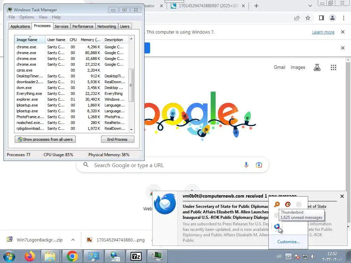This screenshot has height=263, width=351.
Task: Open the Google Search Labs flask icon
Action: (x=317, y=67)
